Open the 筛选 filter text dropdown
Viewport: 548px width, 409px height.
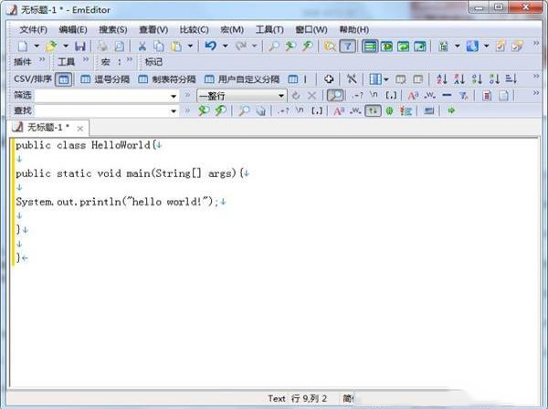[174, 95]
